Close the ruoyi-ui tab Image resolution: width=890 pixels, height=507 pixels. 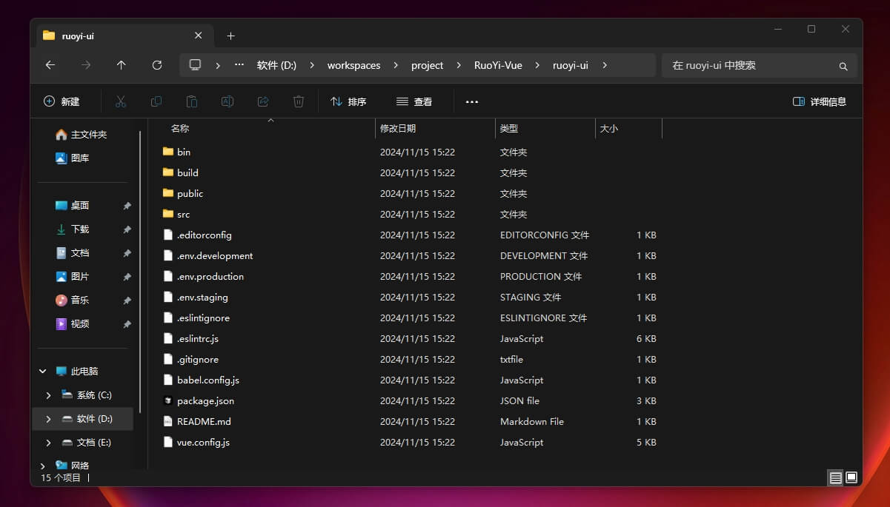(198, 36)
